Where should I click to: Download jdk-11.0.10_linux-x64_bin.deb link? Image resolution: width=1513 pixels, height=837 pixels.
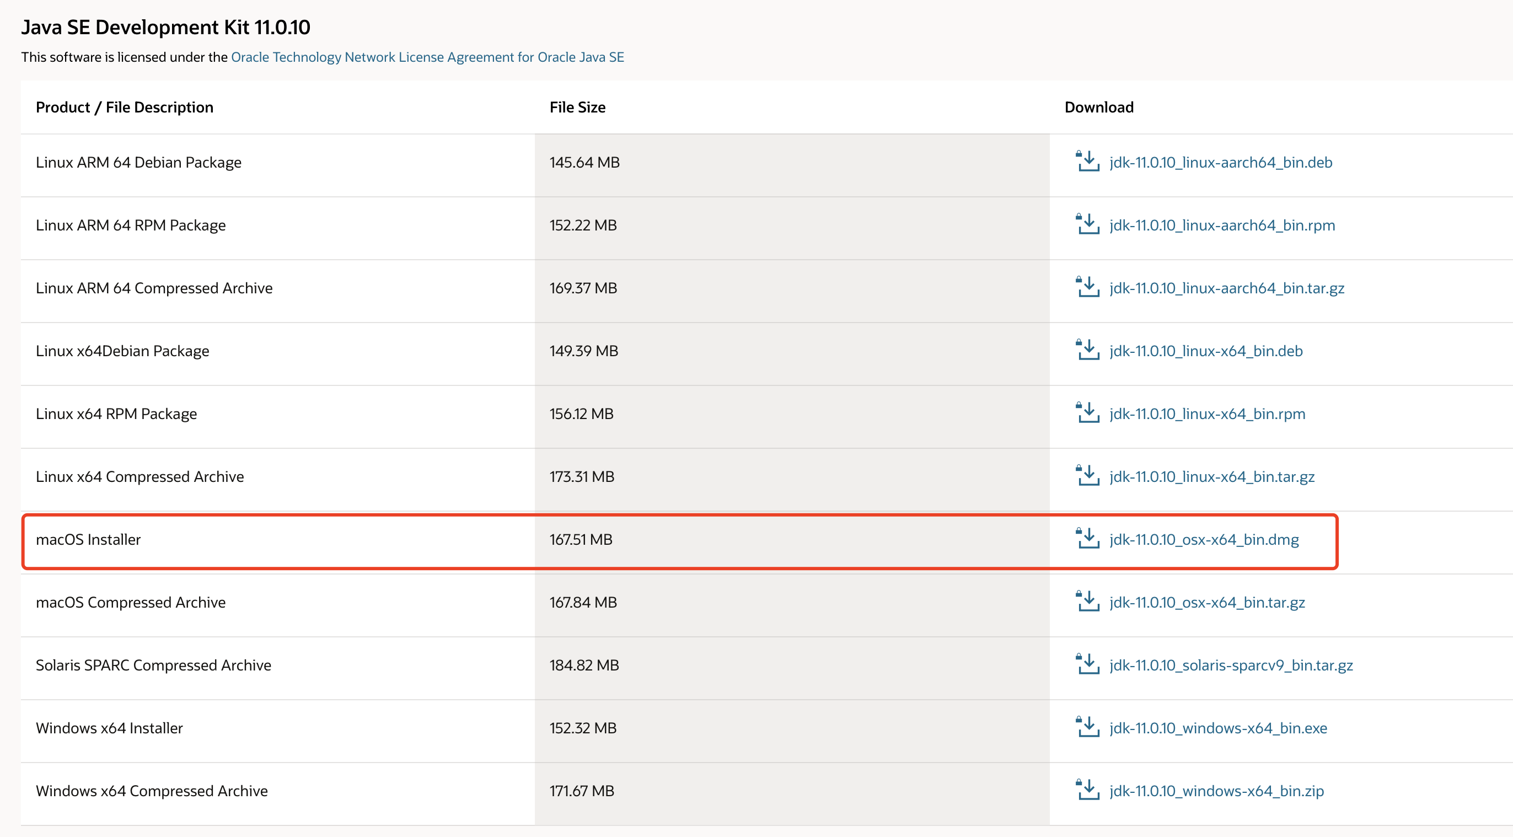[x=1206, y=351]
